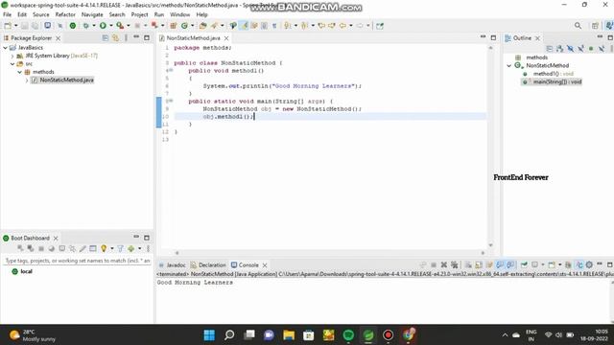Start debugging with the Debug bug icon

85,26
